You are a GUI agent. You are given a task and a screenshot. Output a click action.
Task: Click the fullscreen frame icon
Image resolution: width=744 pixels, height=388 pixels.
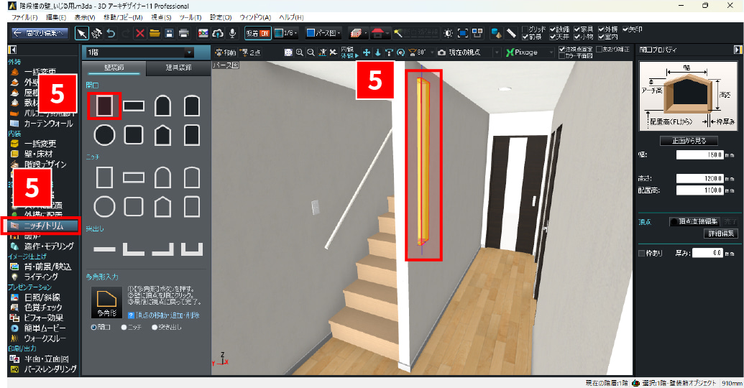click(x=463, y=33)
